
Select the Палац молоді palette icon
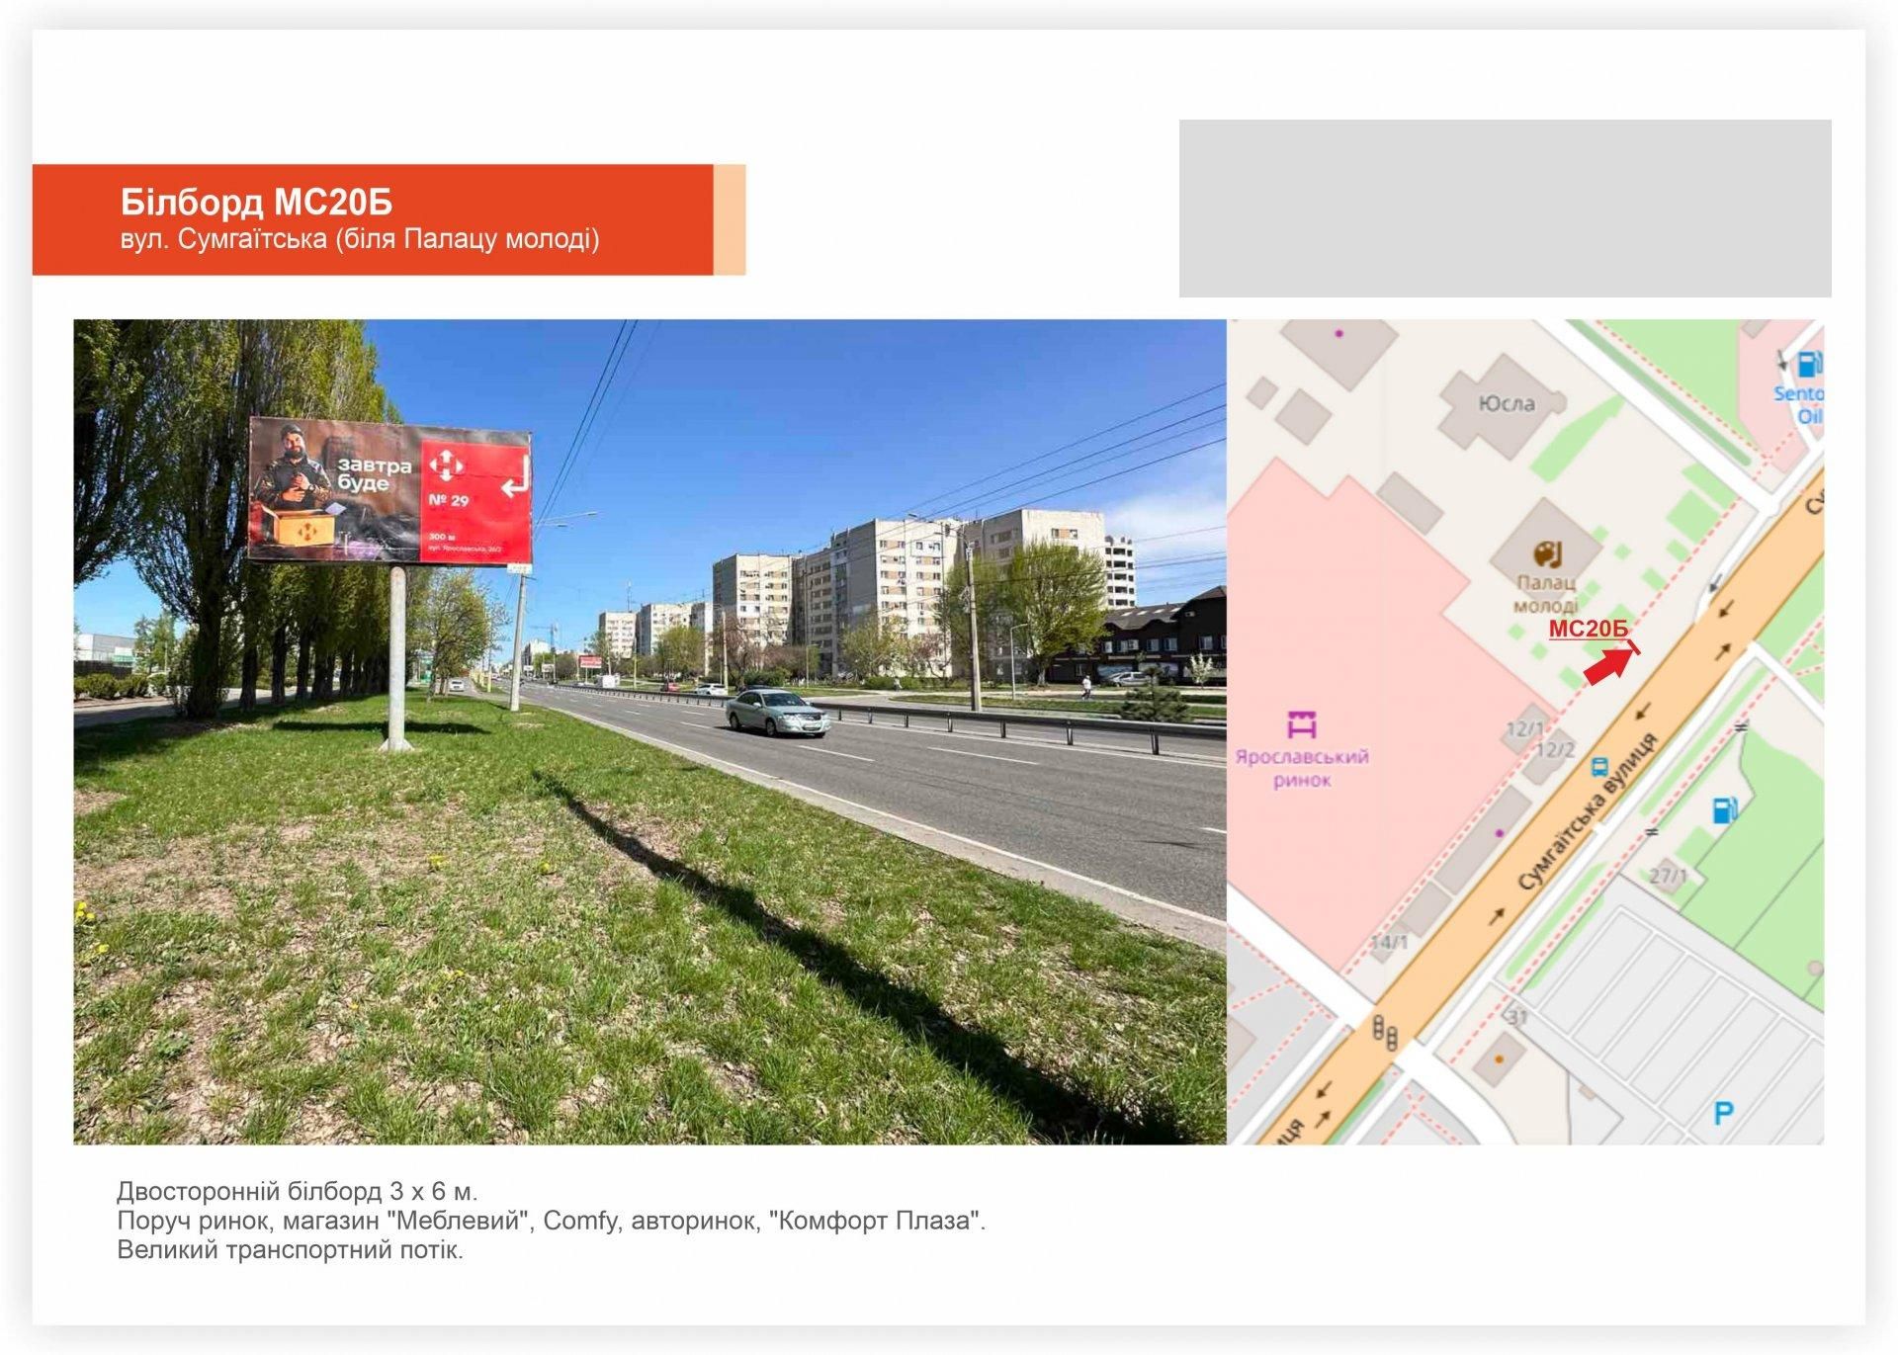click(1547, 553)
